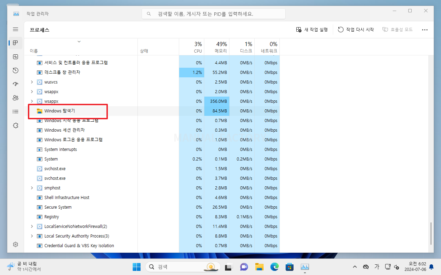Click the 1.2% CPU cell
Screen dimensions: 441x275
click(x=192, y=73)
